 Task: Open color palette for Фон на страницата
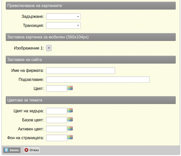coord(70,137)
